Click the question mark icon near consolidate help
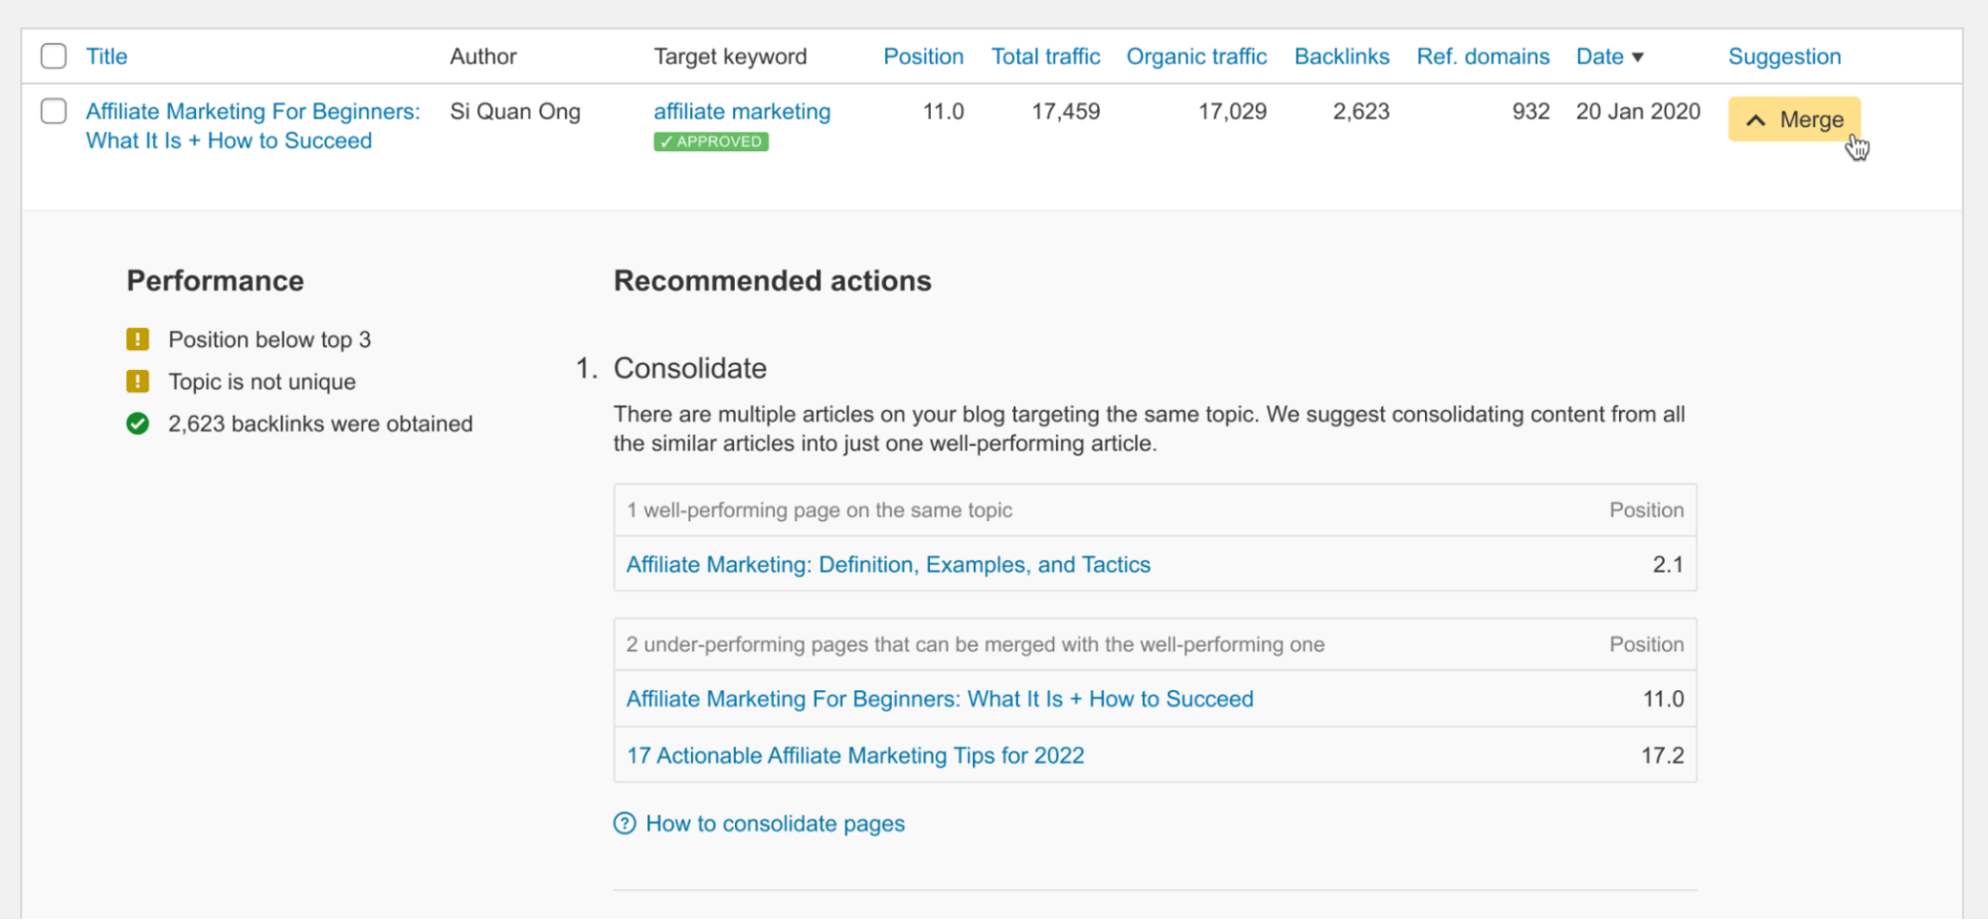This screenshot has width=1988, height=920. tap(624, 824)
